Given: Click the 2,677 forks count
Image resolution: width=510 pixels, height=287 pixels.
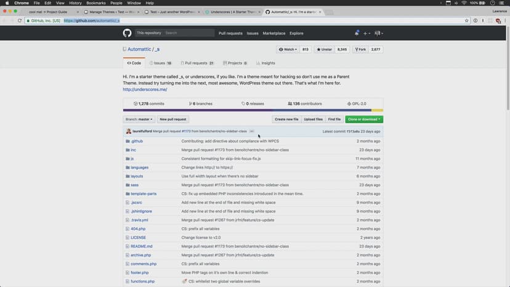Looking at the screenshot, I should pos(376,49).
